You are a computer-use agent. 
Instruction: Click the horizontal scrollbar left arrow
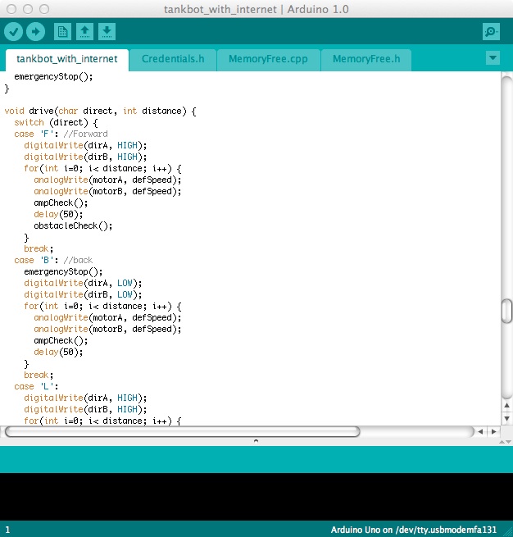pyautogui.click(x=480, y=431)
